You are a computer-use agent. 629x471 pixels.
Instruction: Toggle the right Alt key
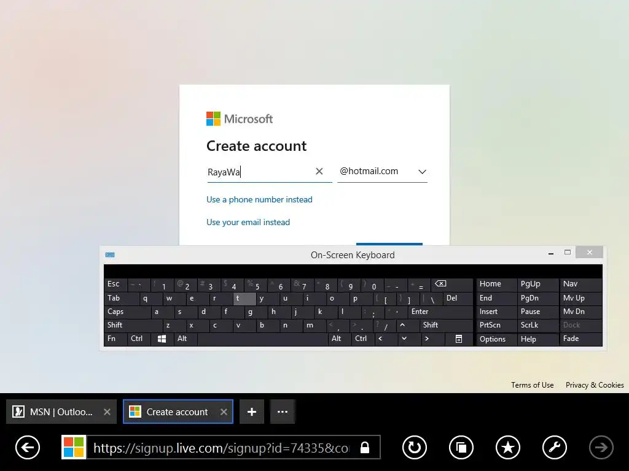(x=339, y=339)
